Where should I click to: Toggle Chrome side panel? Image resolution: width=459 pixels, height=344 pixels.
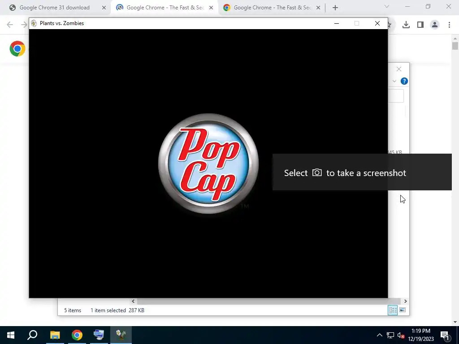tap(420, 25)
